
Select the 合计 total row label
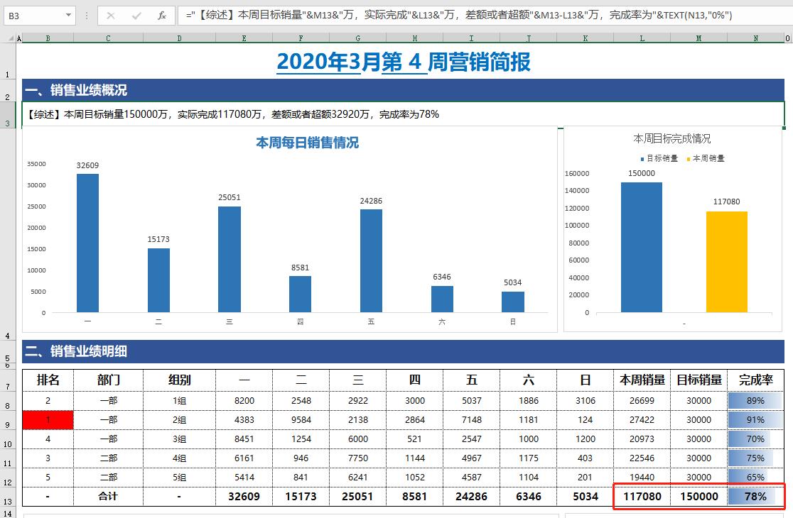point(107,496)
